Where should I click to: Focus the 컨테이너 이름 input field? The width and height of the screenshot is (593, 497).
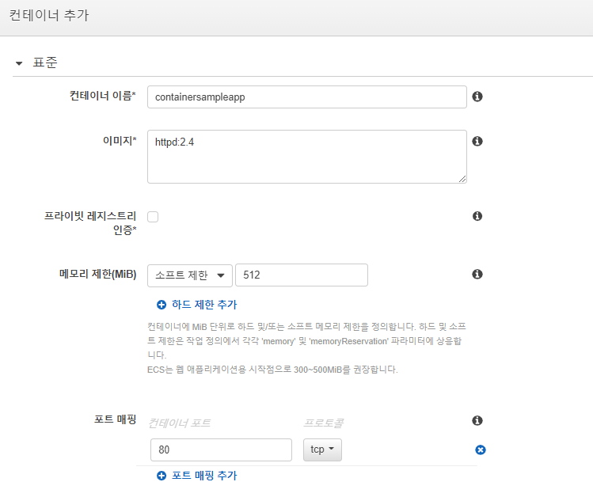(x=306, y=97)
